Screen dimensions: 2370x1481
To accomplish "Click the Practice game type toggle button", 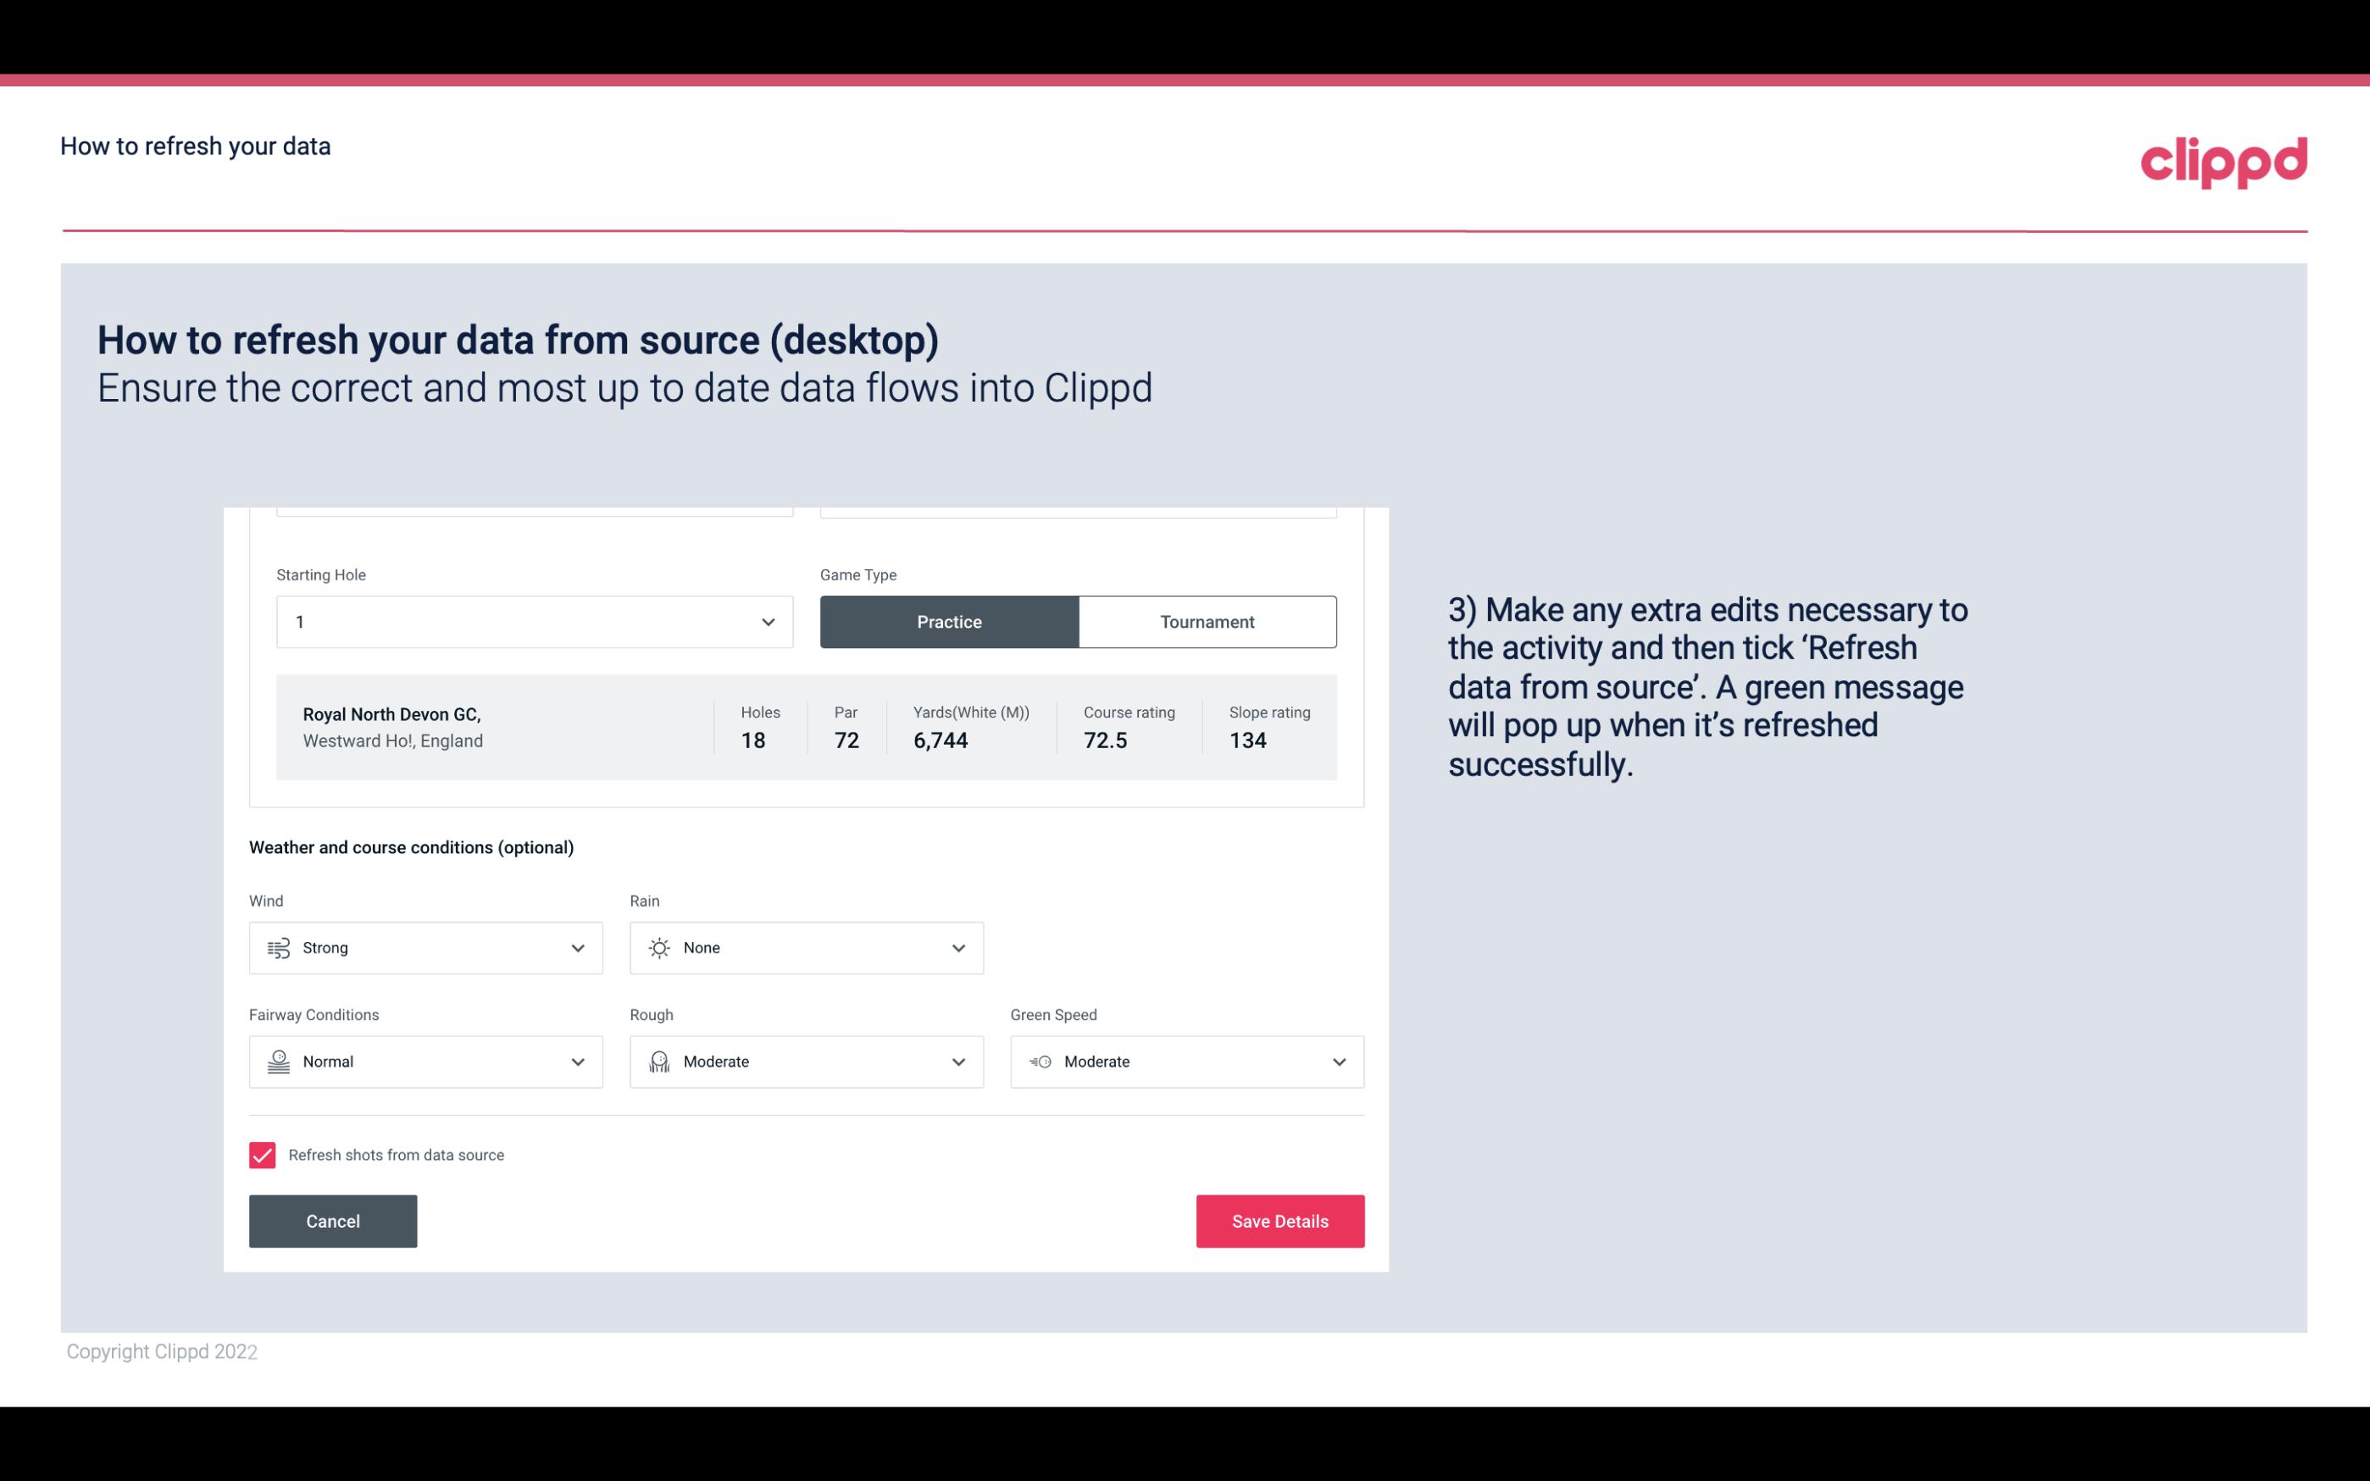I will click(949, 621).
